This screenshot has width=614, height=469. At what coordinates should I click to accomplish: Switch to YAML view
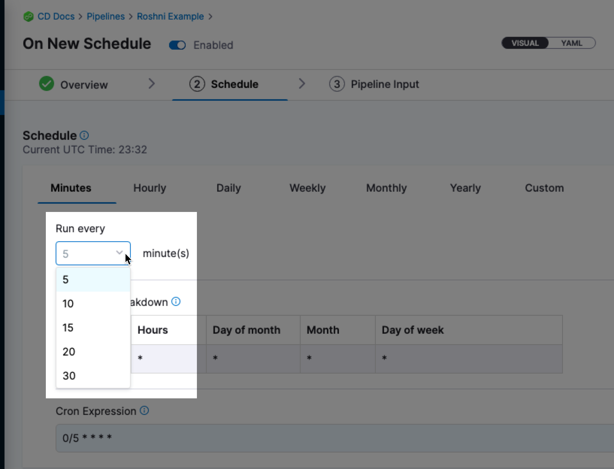tap(571, 43)
